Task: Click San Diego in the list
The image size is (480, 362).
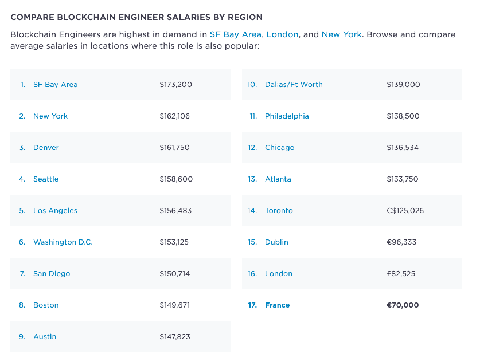Action: (52, 273)
